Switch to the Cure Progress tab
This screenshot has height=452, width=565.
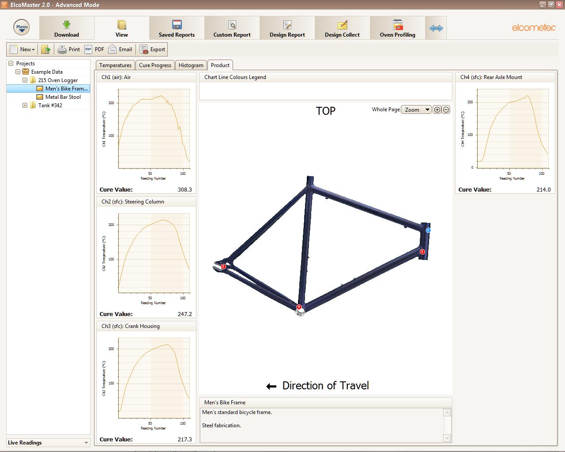point(155,65)
